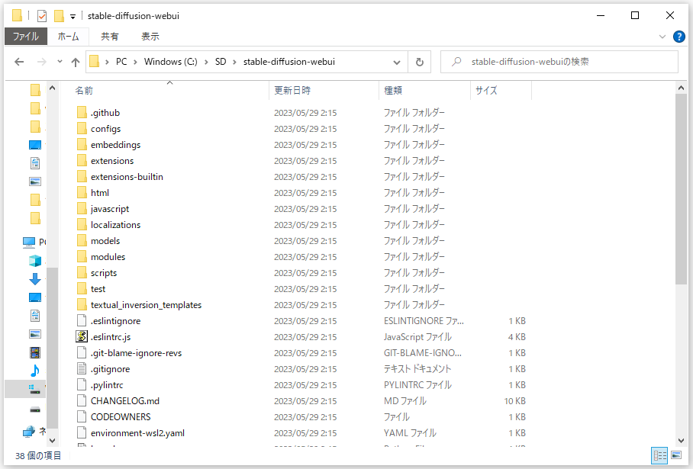Viewport: 693px width, 469px height.
Task: Open recent locations dropdown arrow
Action: coord(60,62)
